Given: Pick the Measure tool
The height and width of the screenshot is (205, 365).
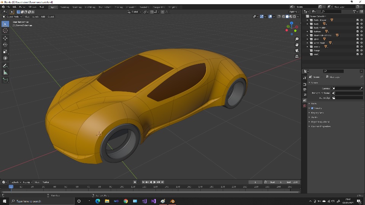Looking at the screenshot, I should pos(5,73).
